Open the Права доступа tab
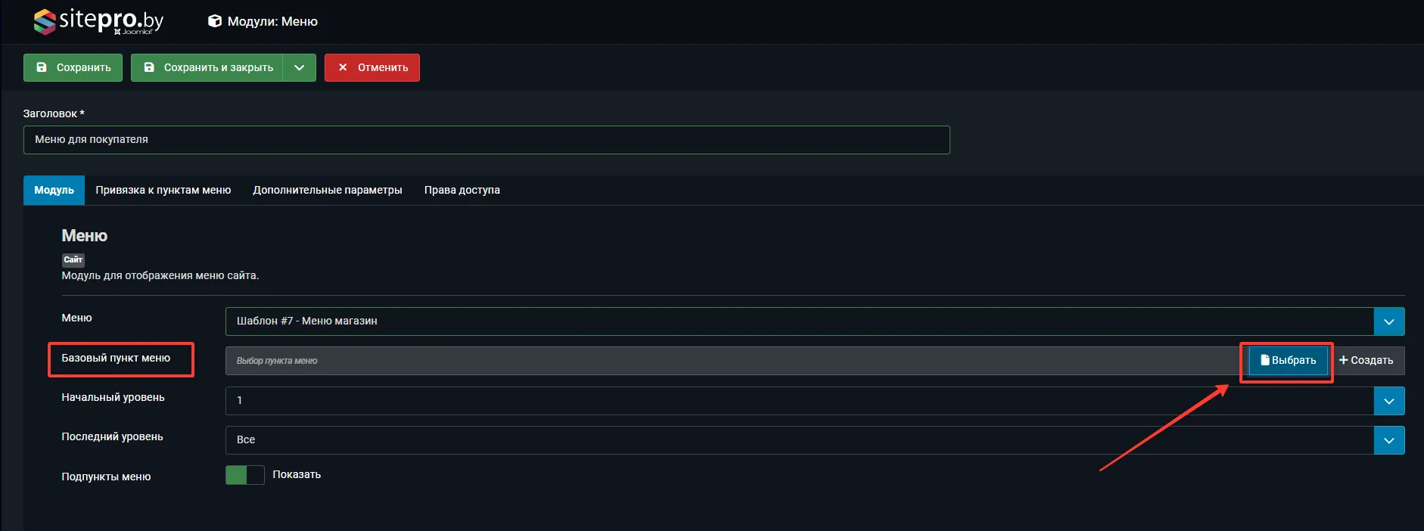This screenshot has width=1424, height=531. (x=462, y=190)
